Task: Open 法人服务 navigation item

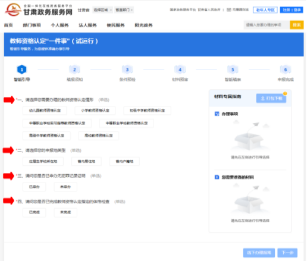Action: pos(87,25)
